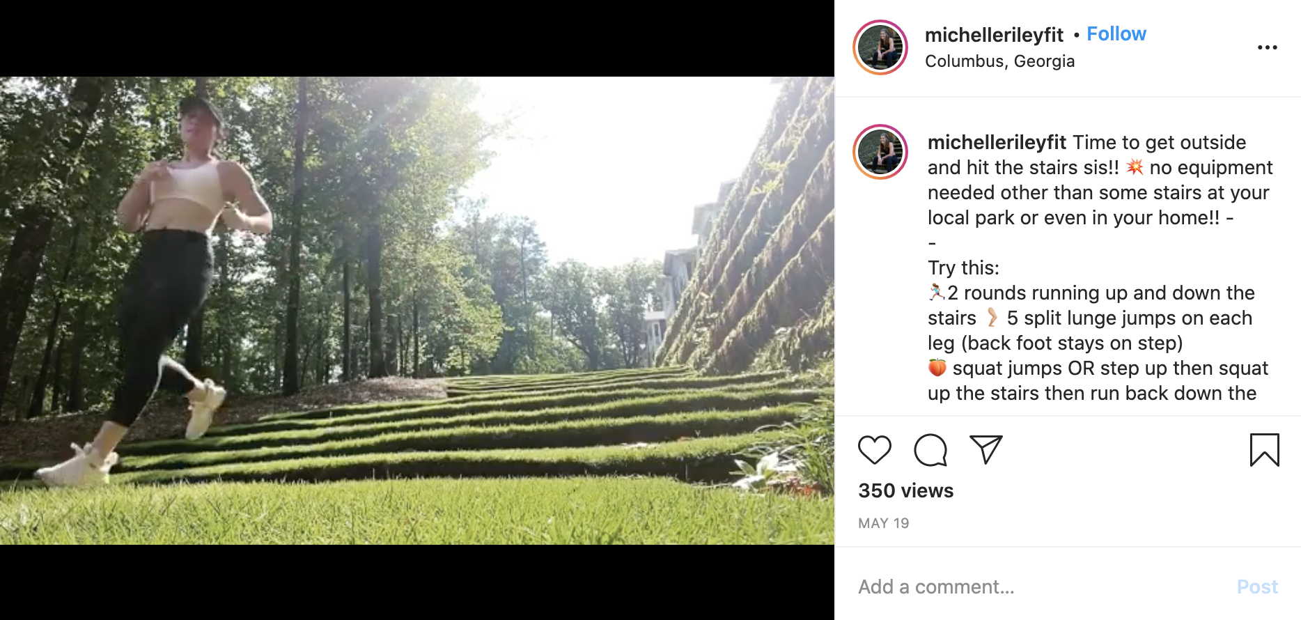Play the stair workout video

point(417,311)
